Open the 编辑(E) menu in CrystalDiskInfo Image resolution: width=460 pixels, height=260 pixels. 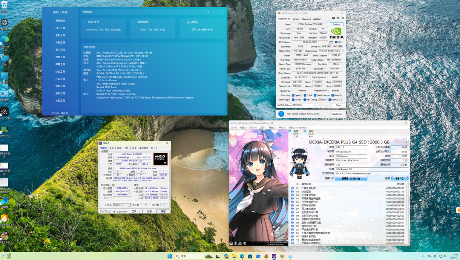click(x=243, y=128)
